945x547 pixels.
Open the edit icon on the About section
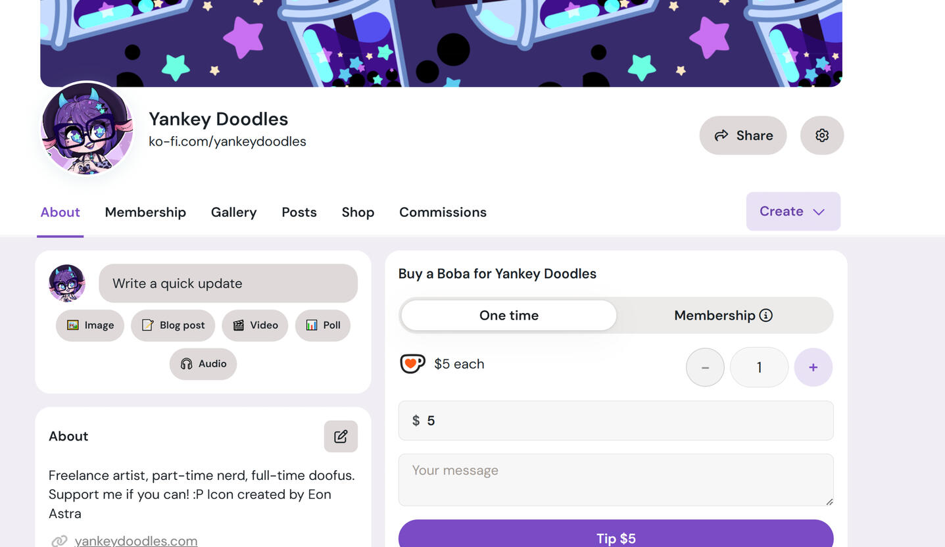[x=341, y=436]
